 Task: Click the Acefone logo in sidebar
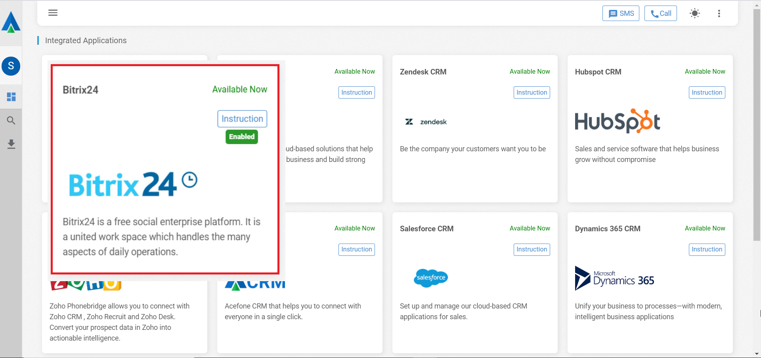tap(11, 22)
